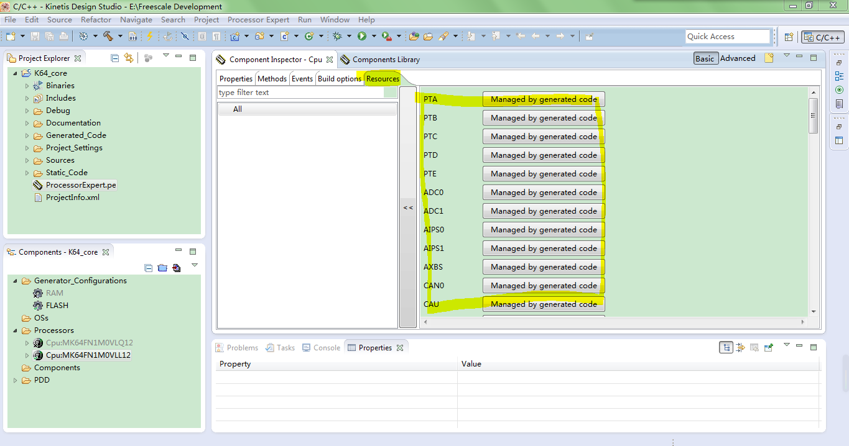Click the C/C++ perspective button
The image size is (849, 446).
(822, 37)
